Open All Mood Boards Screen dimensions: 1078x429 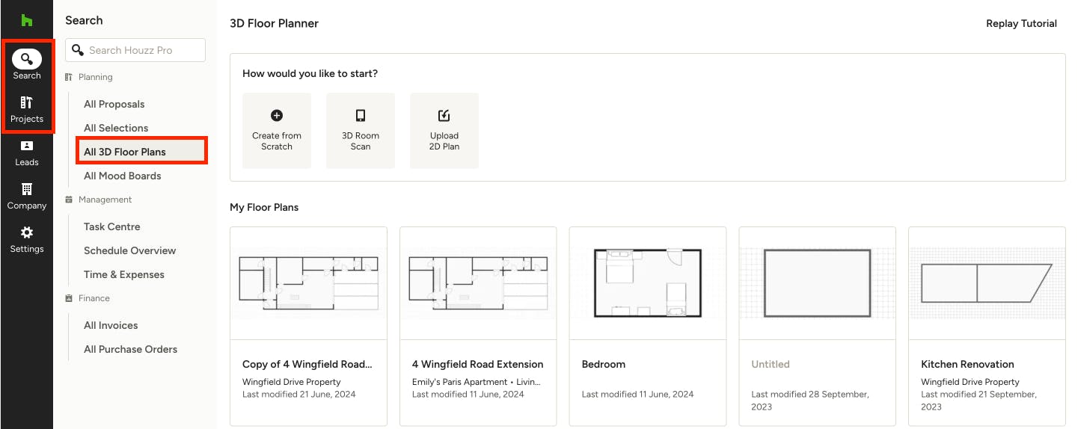123,176
